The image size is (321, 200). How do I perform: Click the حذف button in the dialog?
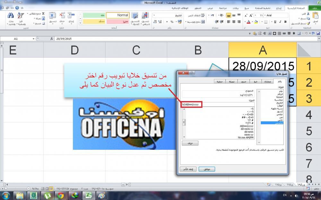coord(190,143)
